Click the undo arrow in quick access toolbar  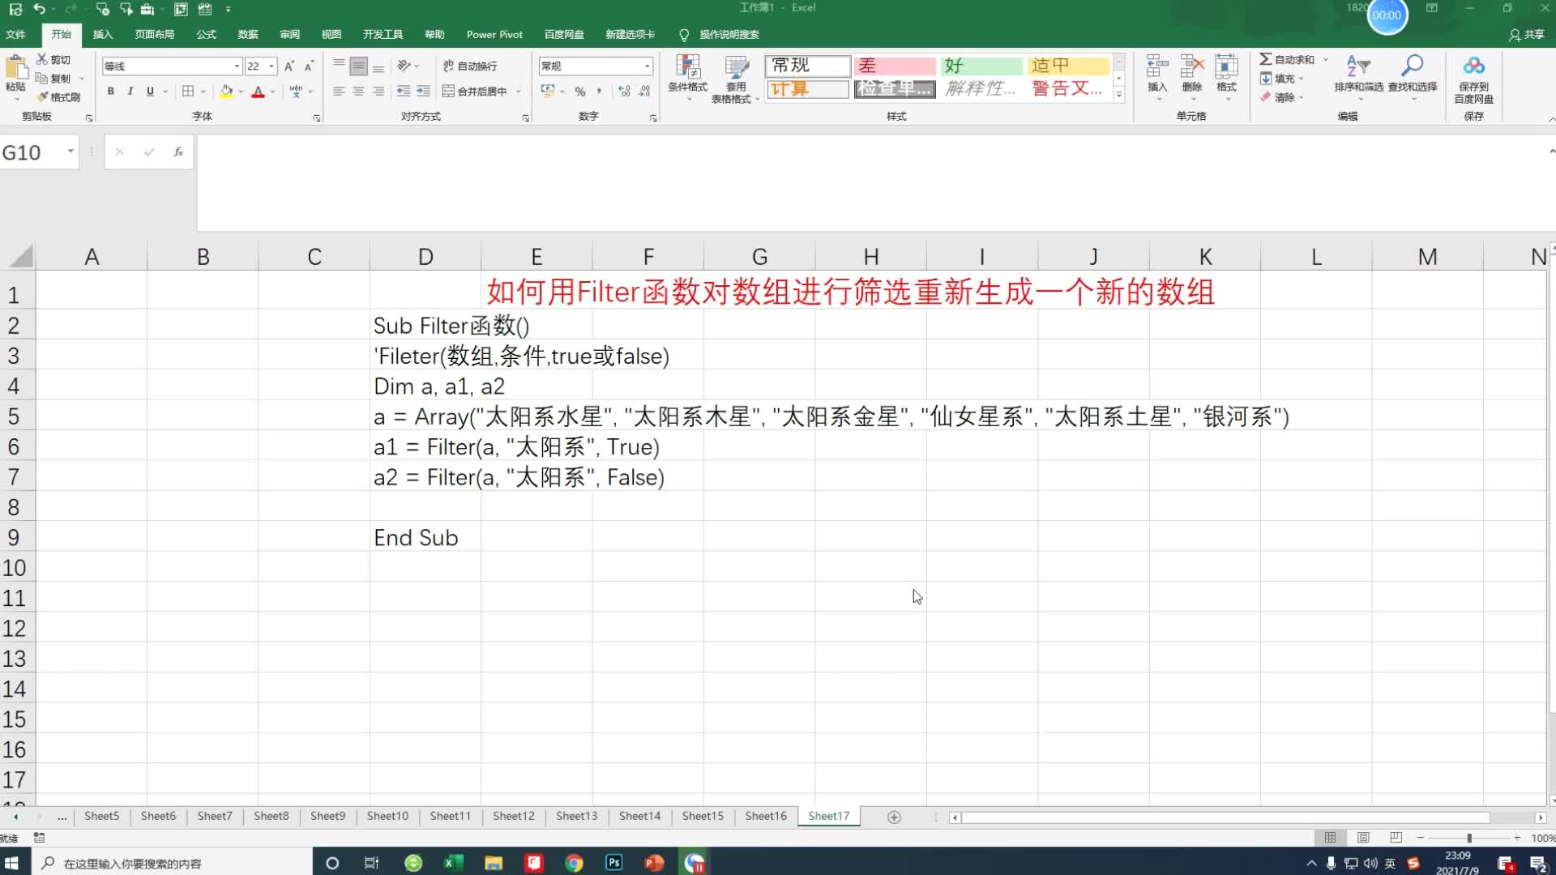point(39,9)
